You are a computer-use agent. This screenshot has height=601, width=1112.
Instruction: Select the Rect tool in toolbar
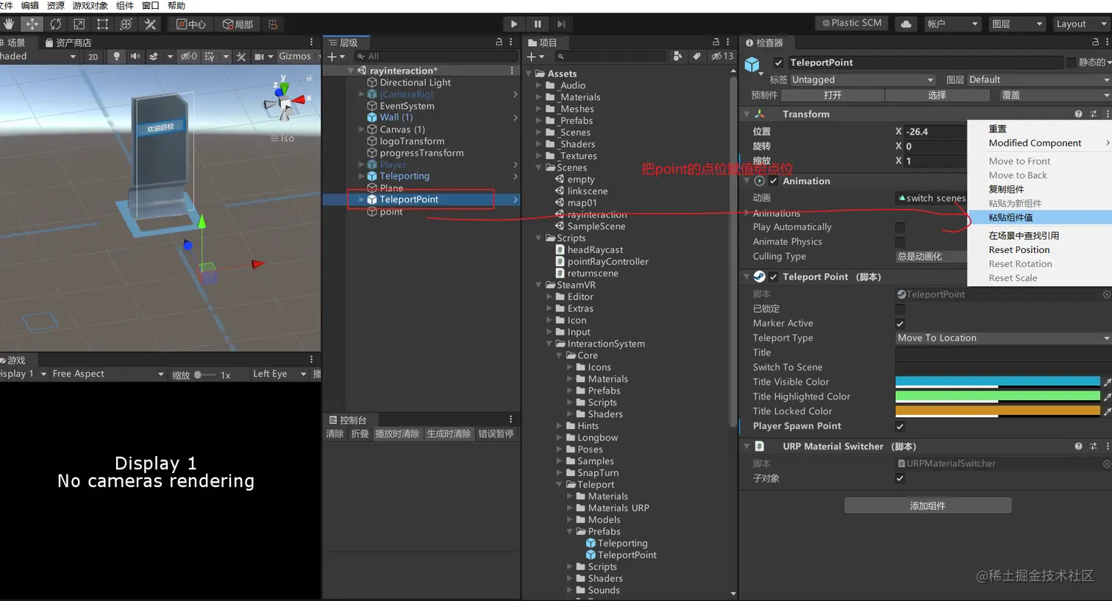pos(102,24)
